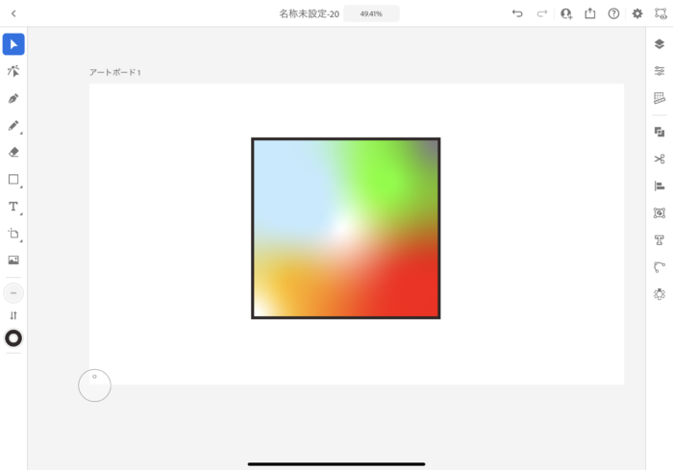
Task: Undo the last action
Action: 517,13
